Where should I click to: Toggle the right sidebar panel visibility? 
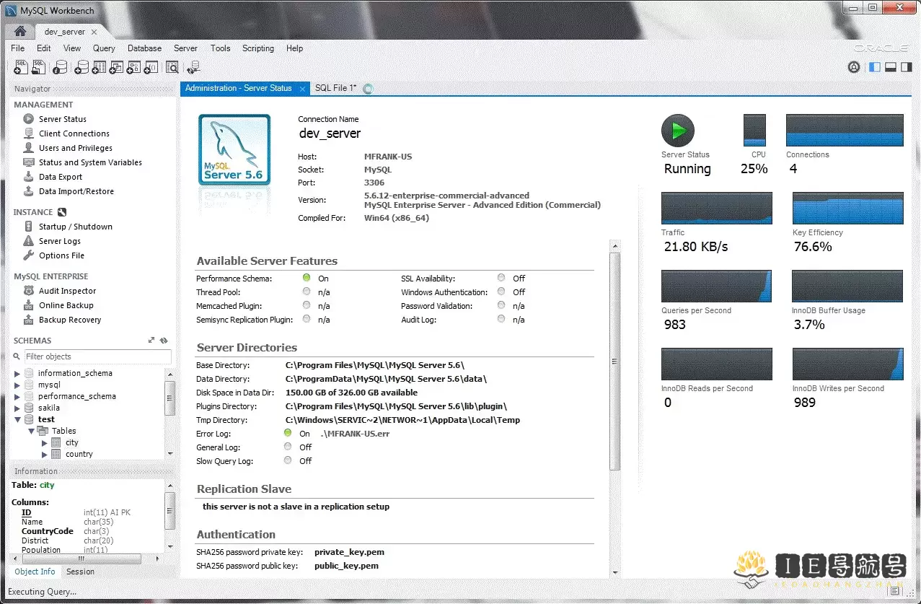coord(906,67)
